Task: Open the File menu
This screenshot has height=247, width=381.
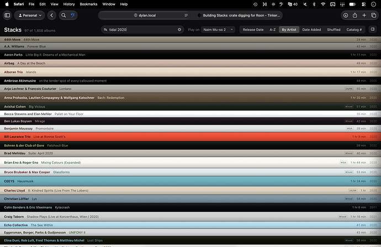Action: pyautogui.click(x=31, y=4)
